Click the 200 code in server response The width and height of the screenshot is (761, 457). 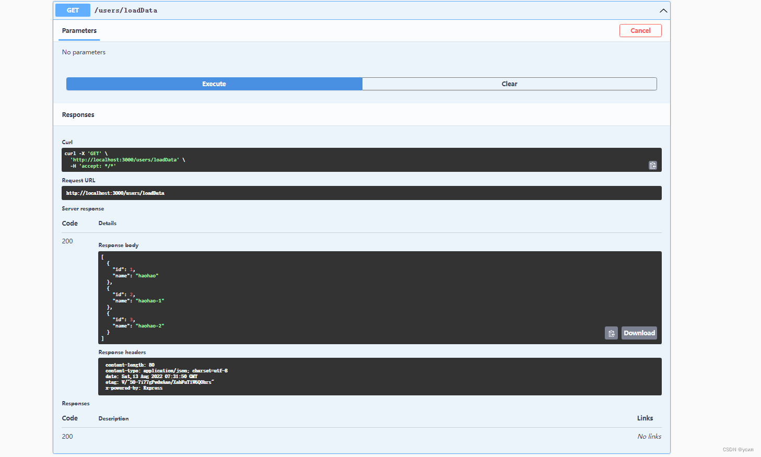[67, 241]
